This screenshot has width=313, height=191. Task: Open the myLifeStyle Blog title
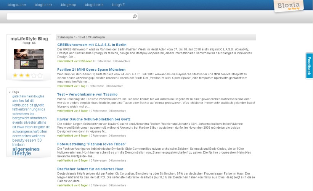pos(29,39)
